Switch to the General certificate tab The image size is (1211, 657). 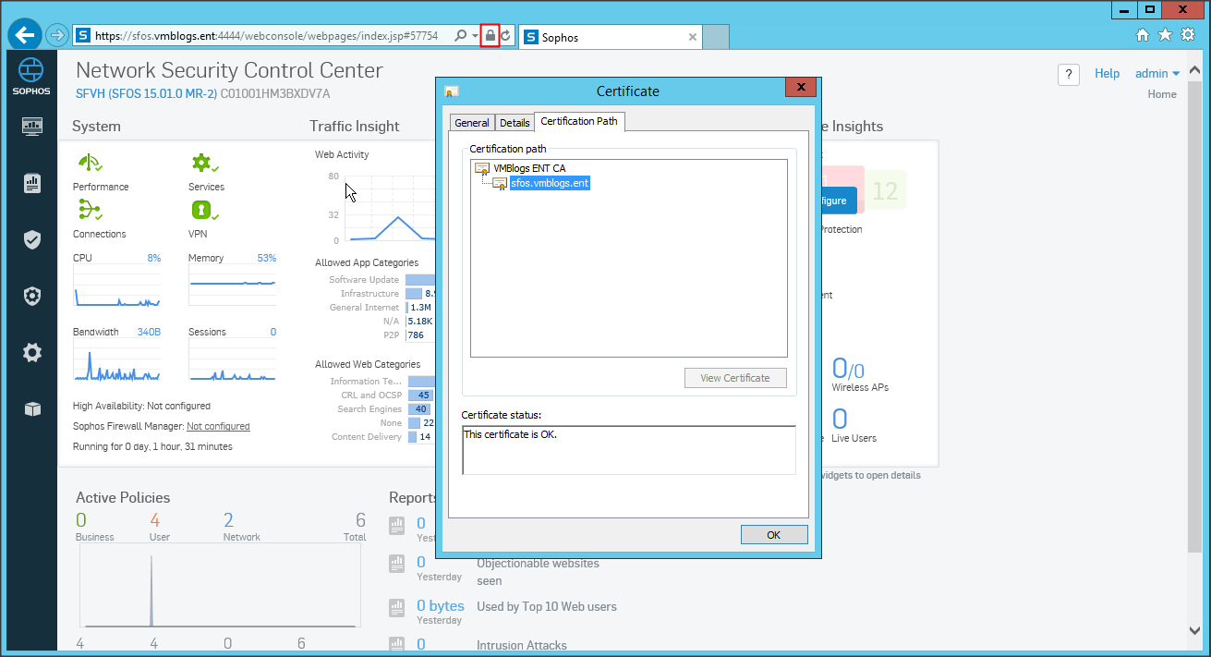[472, 123]
